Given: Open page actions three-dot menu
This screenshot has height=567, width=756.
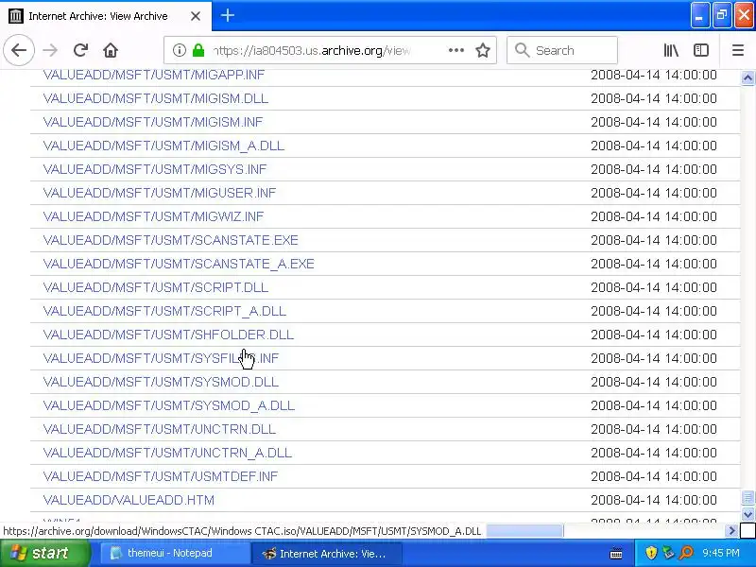Looking at the screenshot, I should point(456,50).
